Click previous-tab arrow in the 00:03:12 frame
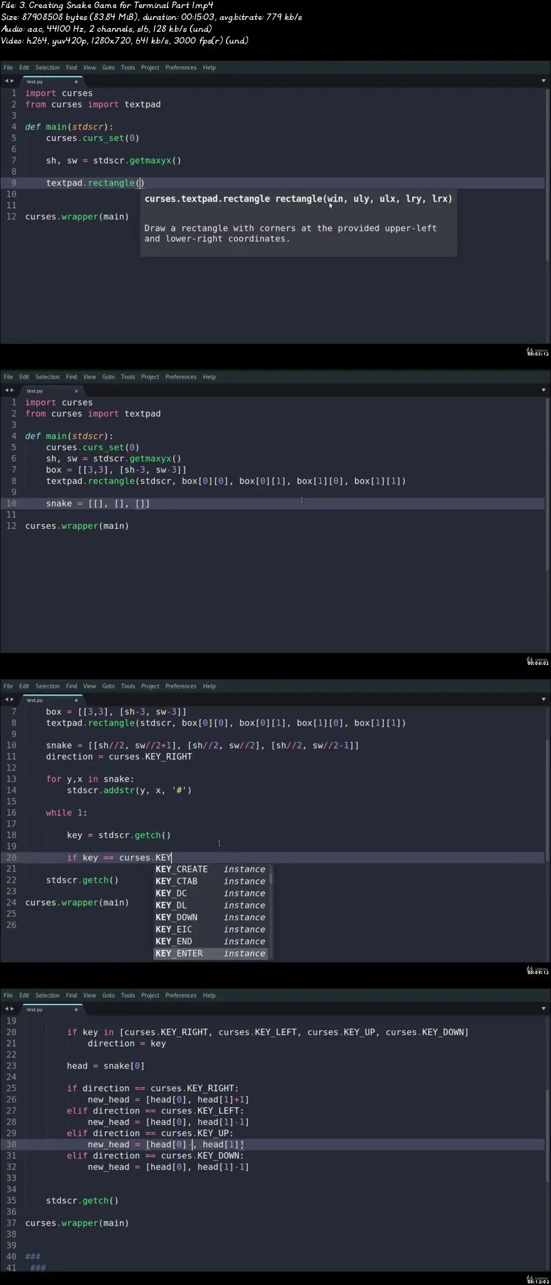The width and height of the screenshot is (551, 1285). point(6,81)
